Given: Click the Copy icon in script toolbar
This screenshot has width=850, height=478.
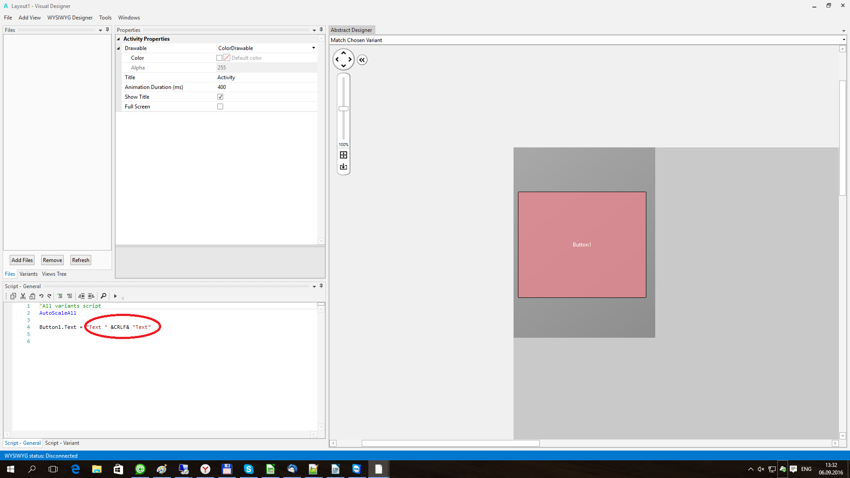Looking at the screenshot, I should click(x=13, y=296).
